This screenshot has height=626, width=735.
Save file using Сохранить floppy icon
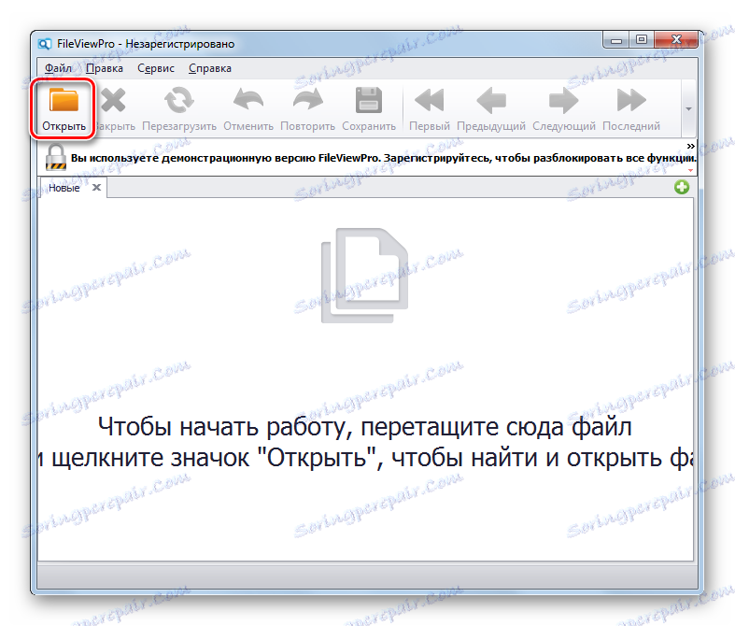(x=369, y=100)
